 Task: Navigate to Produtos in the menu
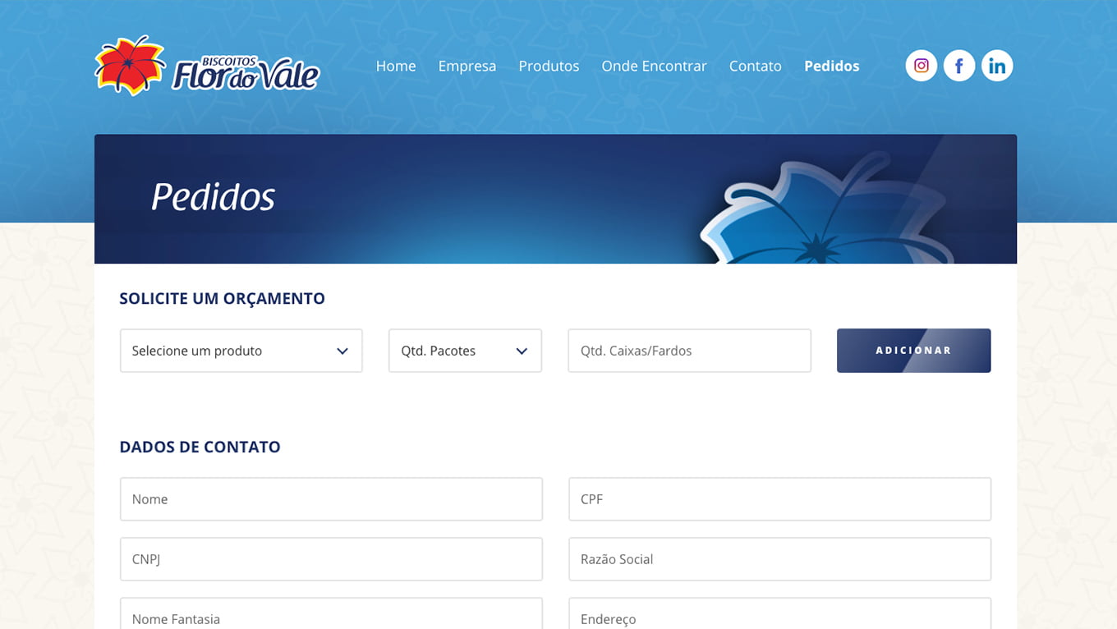549,67
